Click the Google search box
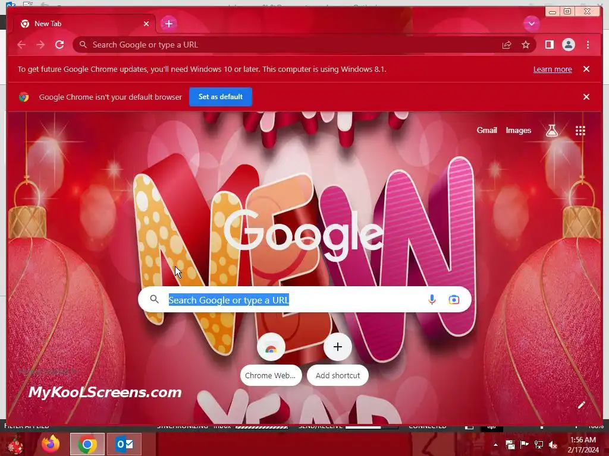The image size is (609, 456). (304, 299)
